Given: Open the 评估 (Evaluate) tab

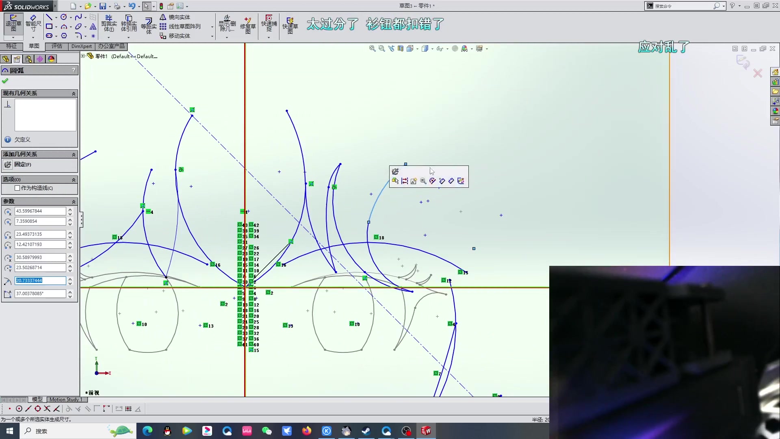Looking at the screenshot, I should pyautogui.click(x=57, y=46).
